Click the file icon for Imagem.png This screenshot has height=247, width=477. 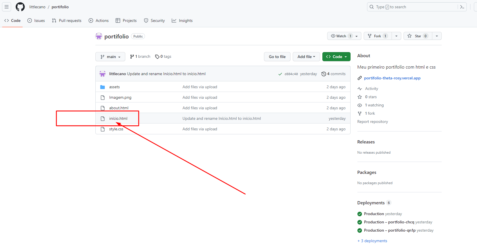103,98
